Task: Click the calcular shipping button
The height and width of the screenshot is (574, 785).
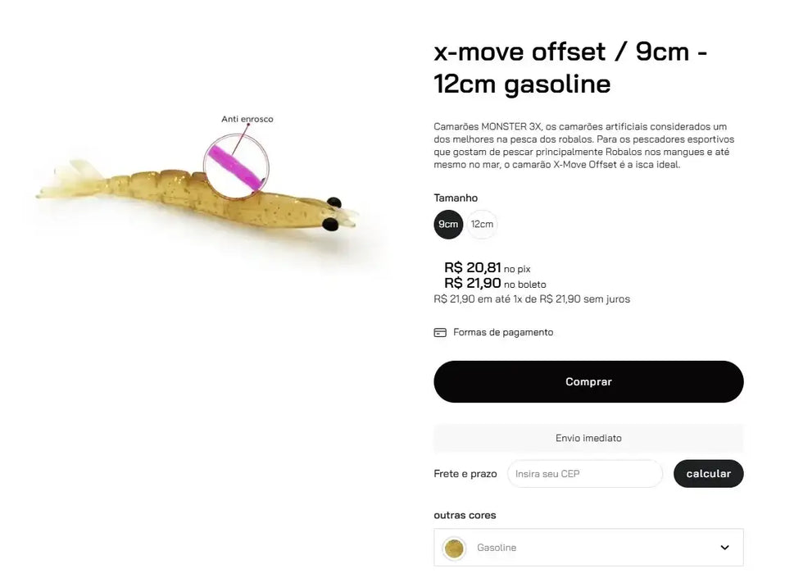Action: [708, 474]
